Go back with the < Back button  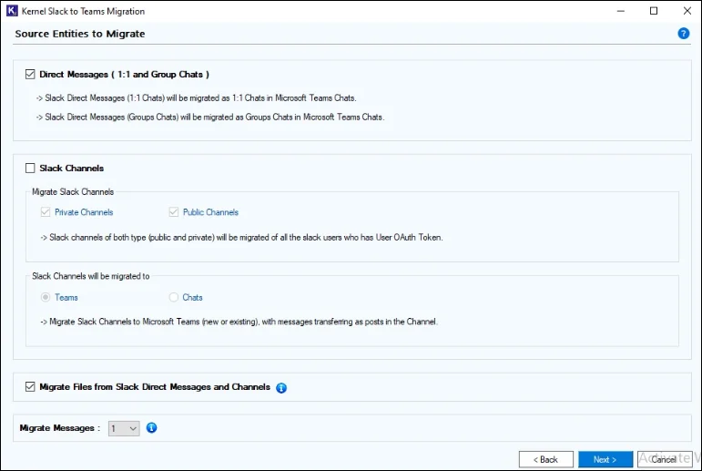[x=545, y=459]
